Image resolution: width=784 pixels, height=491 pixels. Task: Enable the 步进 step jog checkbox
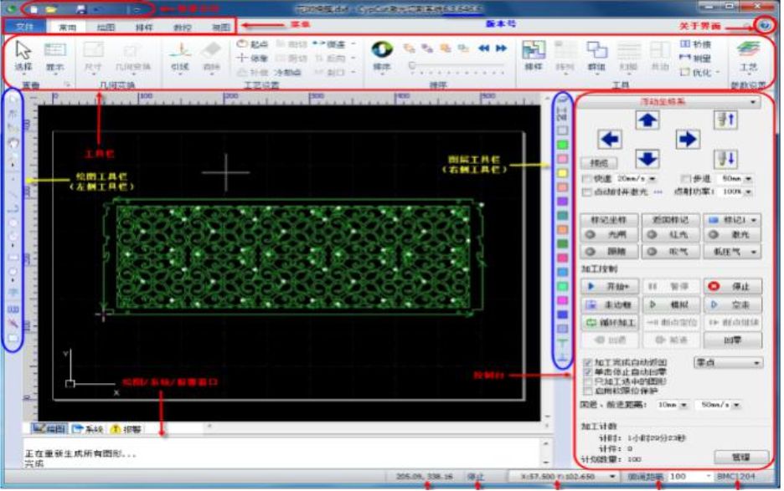tap(686, 179)
